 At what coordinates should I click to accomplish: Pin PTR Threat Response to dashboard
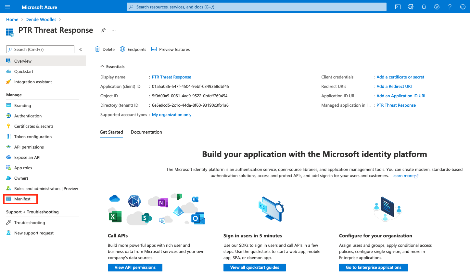[103, 30]
